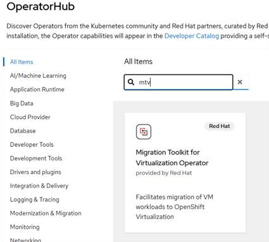Choose the Development Tools category
The width and height of the screenshot is (269, 242).
coord(36,158)
